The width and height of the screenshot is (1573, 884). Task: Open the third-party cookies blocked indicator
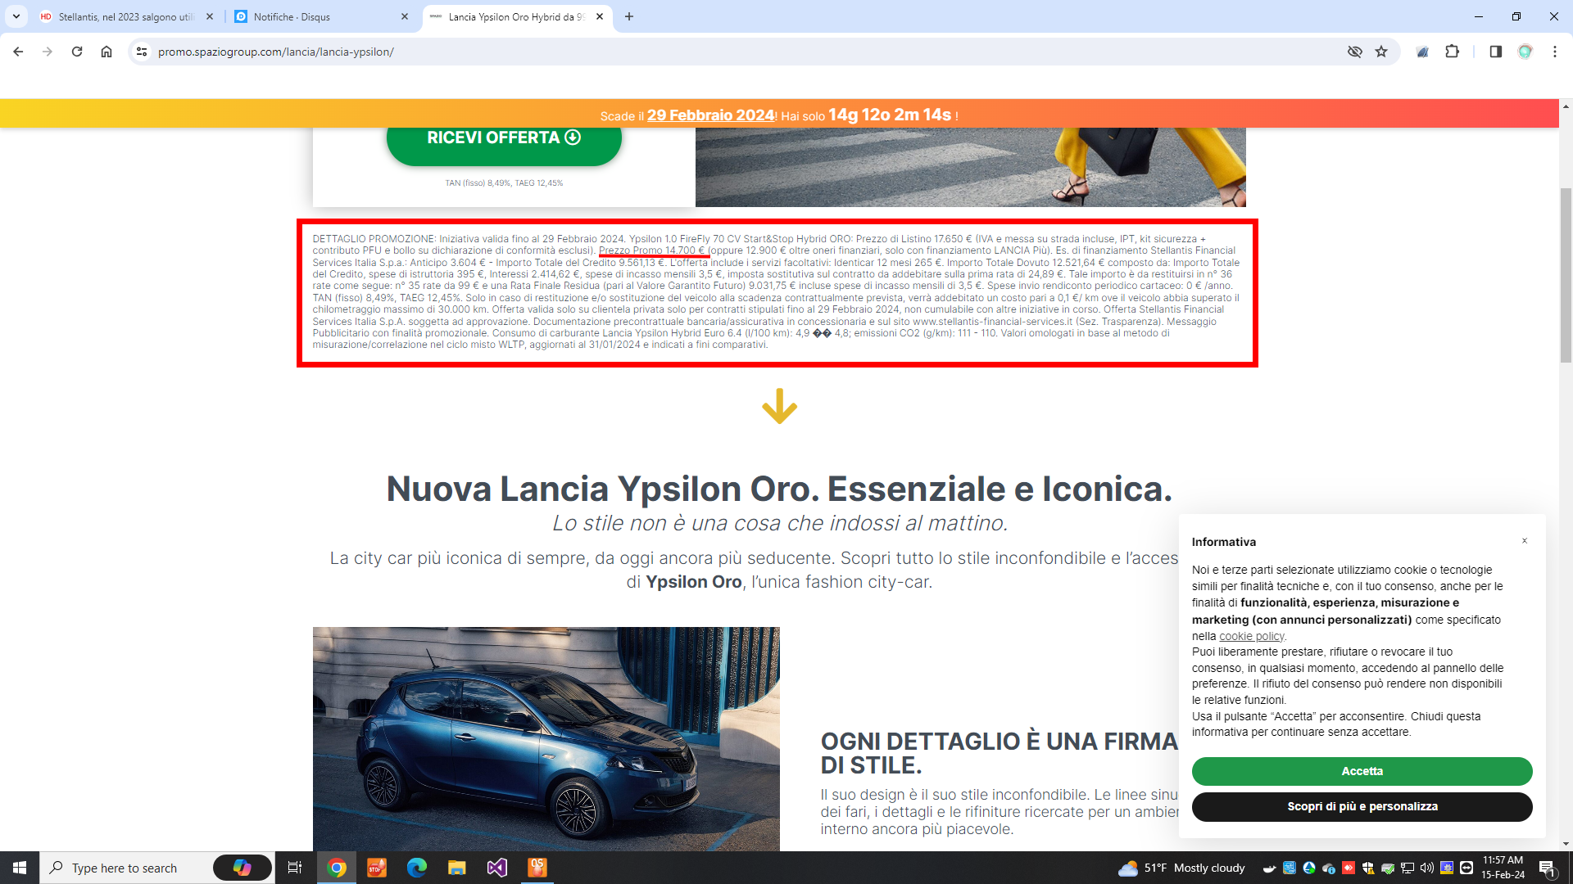click(x=1355, y=52)
